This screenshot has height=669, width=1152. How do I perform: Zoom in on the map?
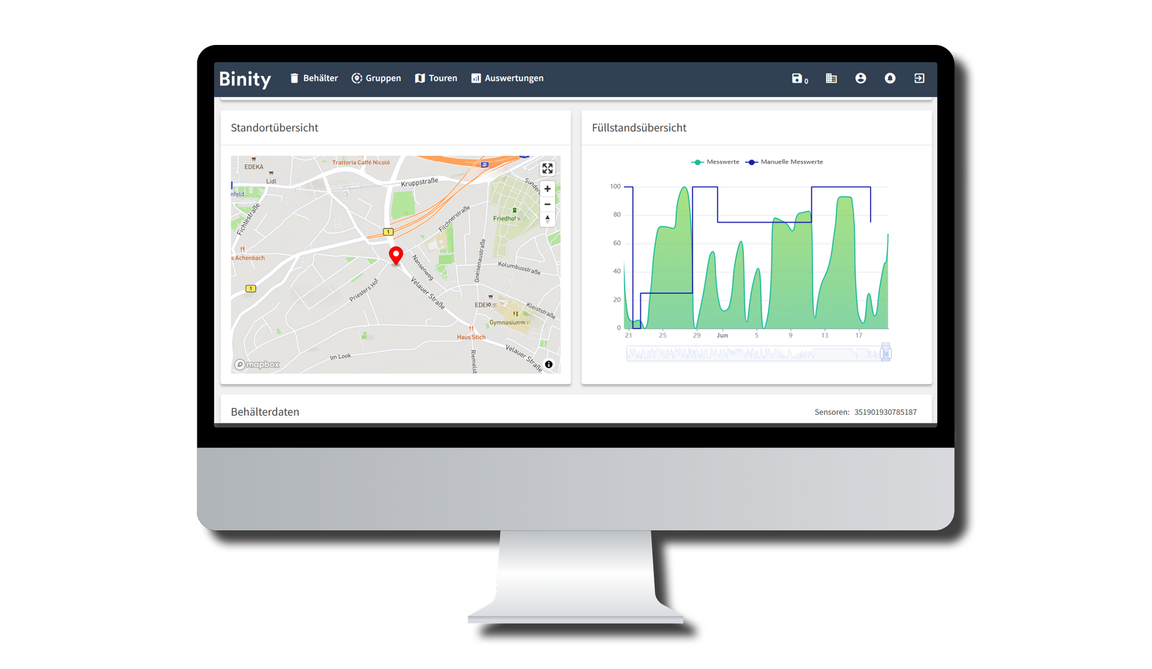(547, 189)
